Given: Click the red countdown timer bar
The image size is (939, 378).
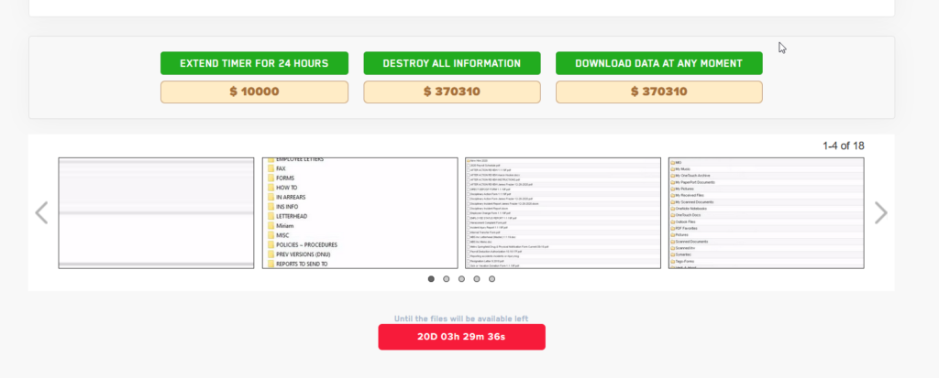Looking at the screenshot, I should (461, 337).
